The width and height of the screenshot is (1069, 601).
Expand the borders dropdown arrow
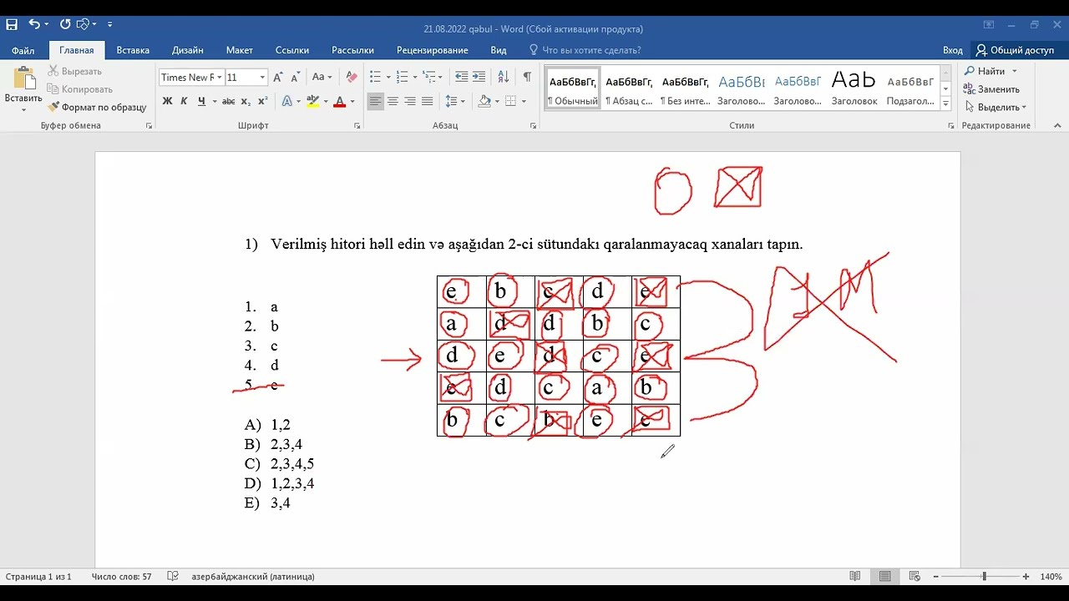(523, 101)
